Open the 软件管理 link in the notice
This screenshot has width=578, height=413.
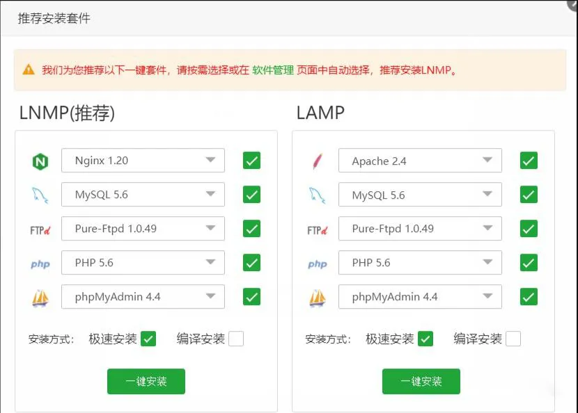(x=273, y=70)
